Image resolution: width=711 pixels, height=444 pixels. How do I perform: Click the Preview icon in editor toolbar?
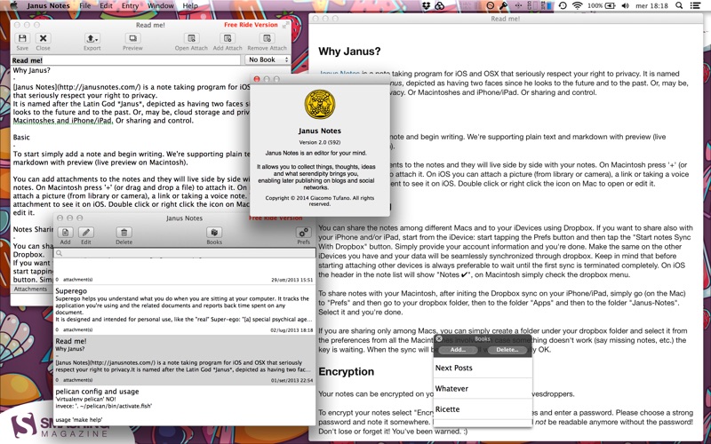[132, 38]
